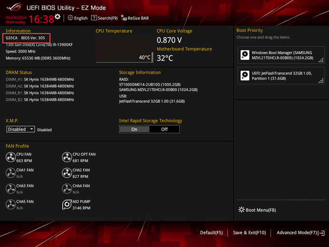The image size is (329, 247).
Task: Click the 0.870 V core voltage value
Action: (169, 40)
